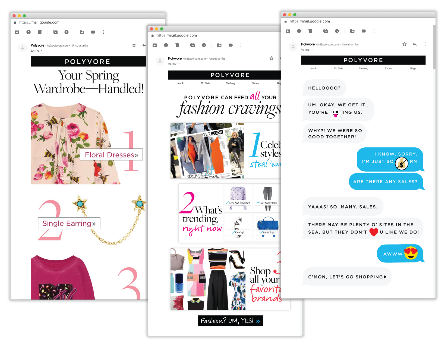Delete the email in middle window
This screenshot has height=347, width=448.
[x=177, y=45]
